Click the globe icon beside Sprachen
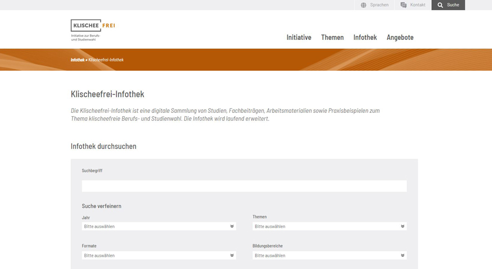Screen dimensions: 492x269 (x=363, y=5)
